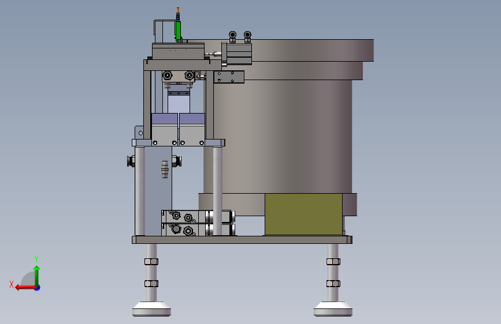This screenshot has height=324, width=501.
Task: Select the bracket plate with four holes near bowl
Action: 229,77
